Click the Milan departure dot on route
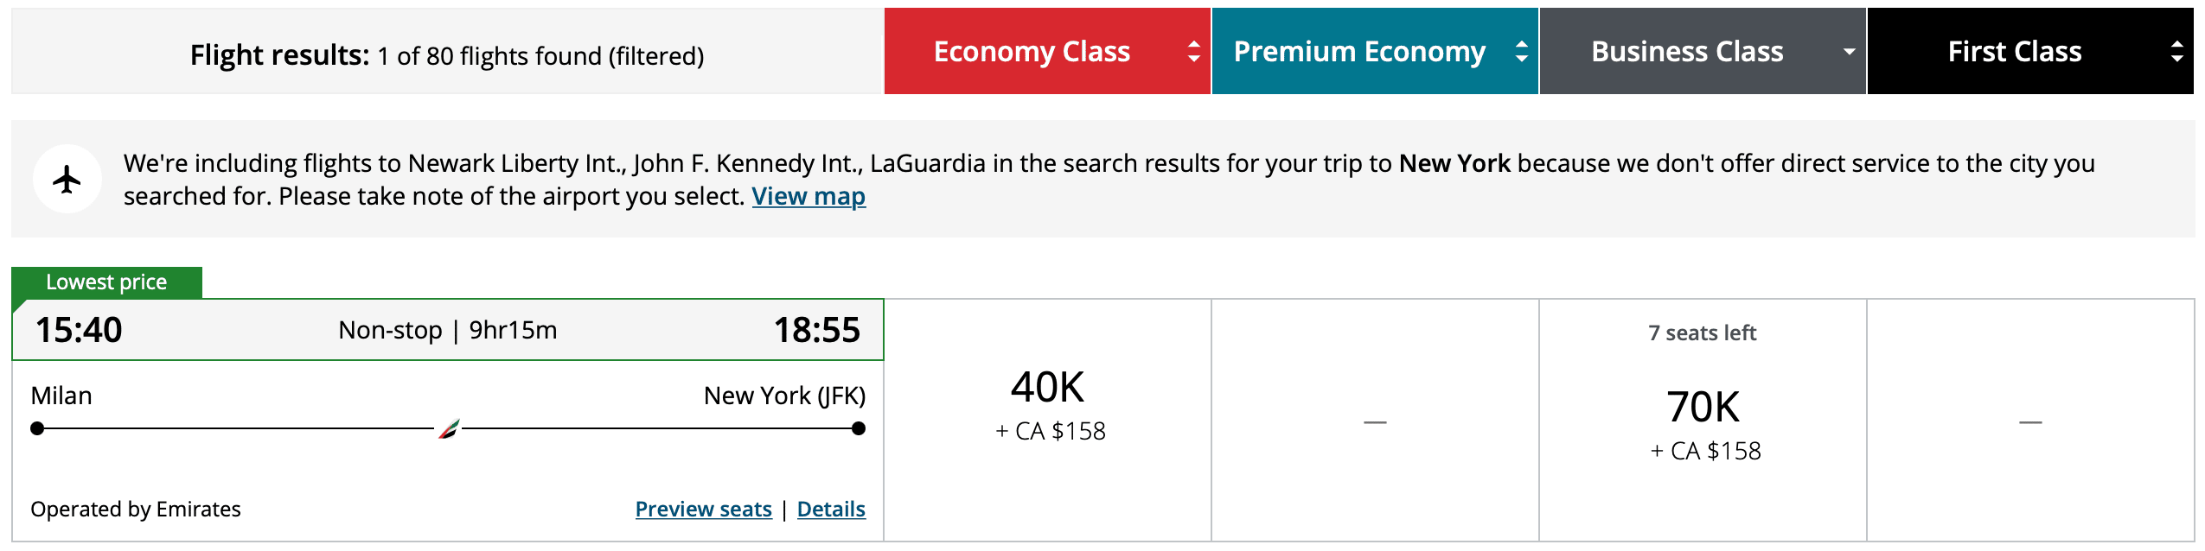Viewport: 2205px width, 551px height. point(37,428)
